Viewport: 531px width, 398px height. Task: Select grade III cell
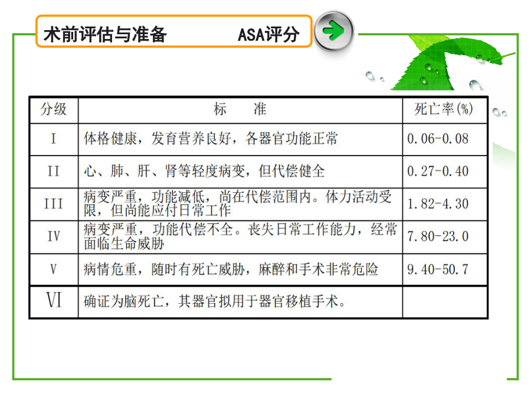click(54, 204)
